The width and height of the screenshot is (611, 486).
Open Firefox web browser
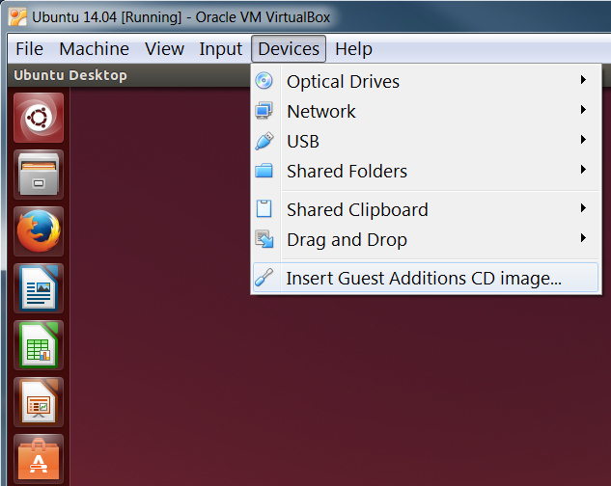pos(39,231)
